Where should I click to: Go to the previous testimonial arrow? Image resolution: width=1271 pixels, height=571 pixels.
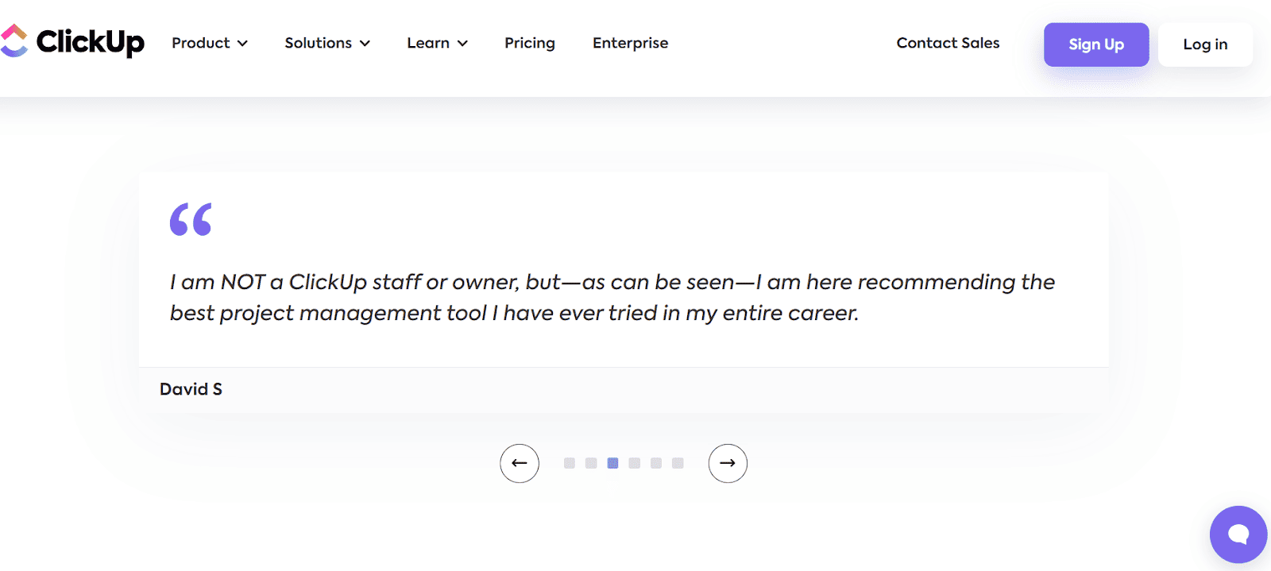pyautogui.click(x=520, y=463)
